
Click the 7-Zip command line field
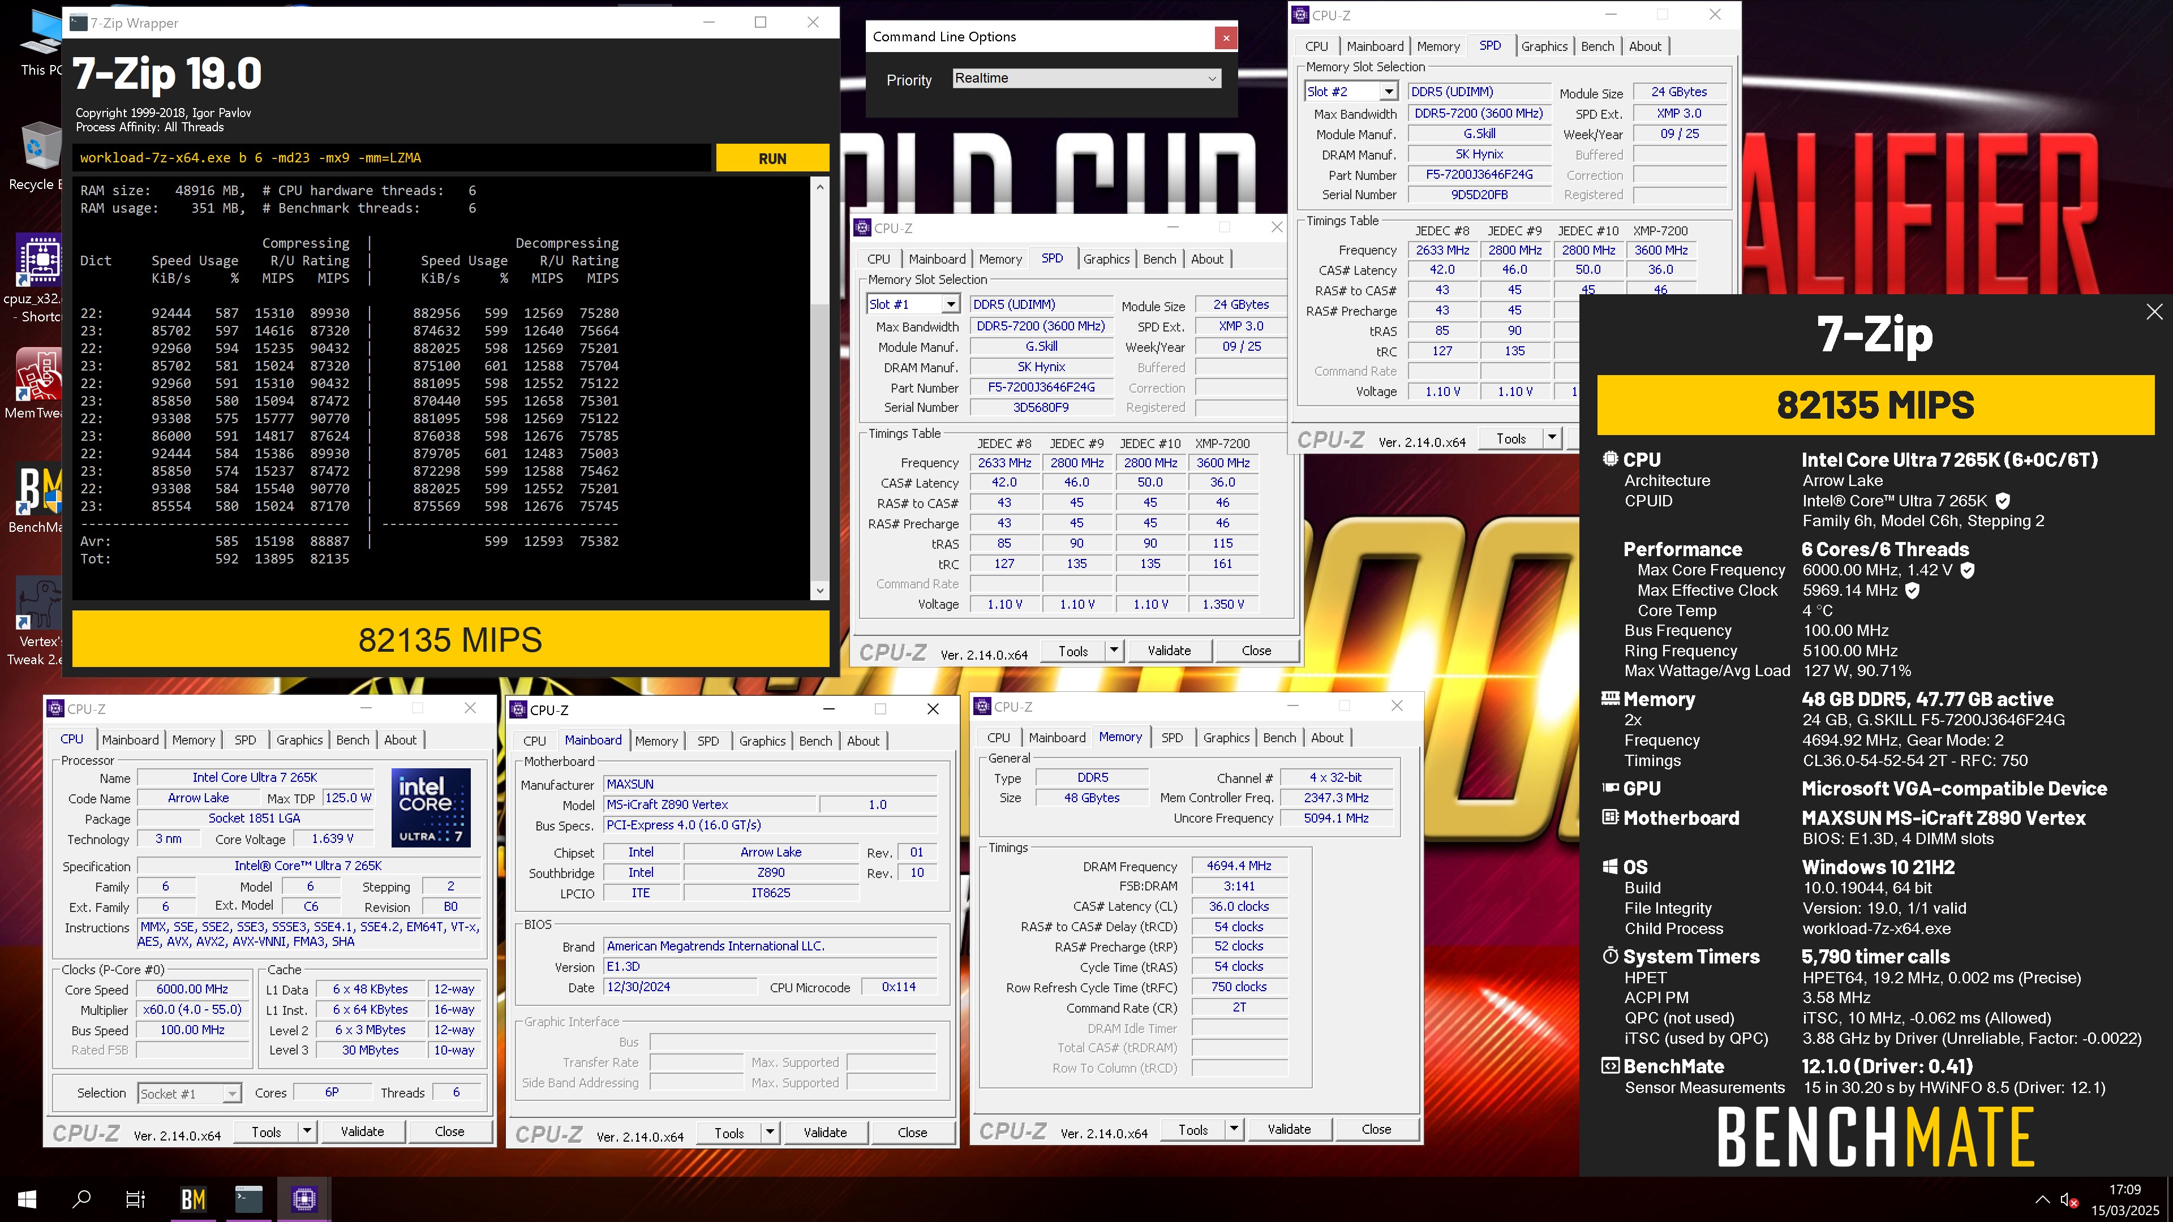pos(392,158)
